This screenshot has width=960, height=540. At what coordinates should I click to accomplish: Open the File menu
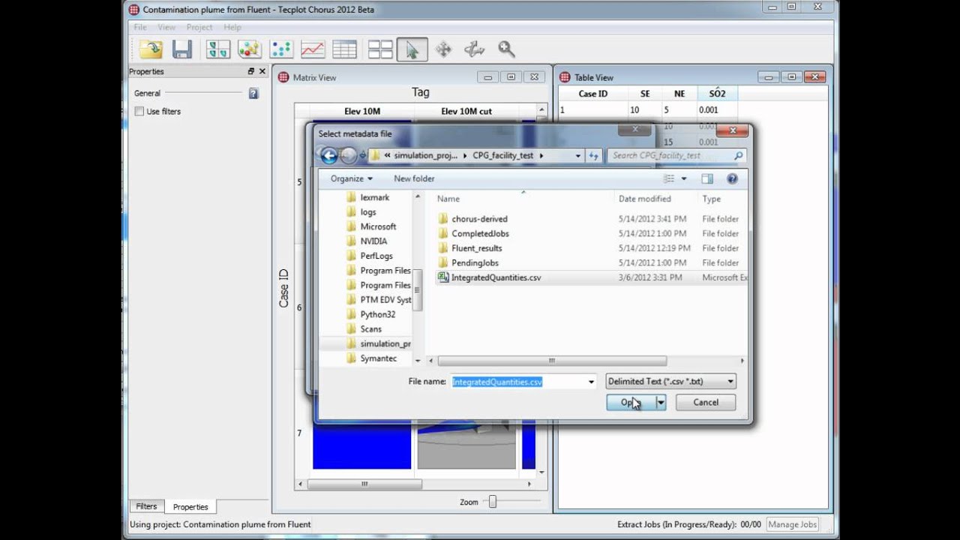(140, 27)
